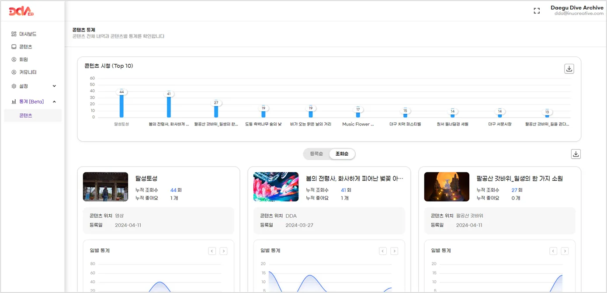Click the 대구 치맥 페스티벌 chart label
Screen dimensions: 607x293
pyautogui.click(x=405, y=124)
